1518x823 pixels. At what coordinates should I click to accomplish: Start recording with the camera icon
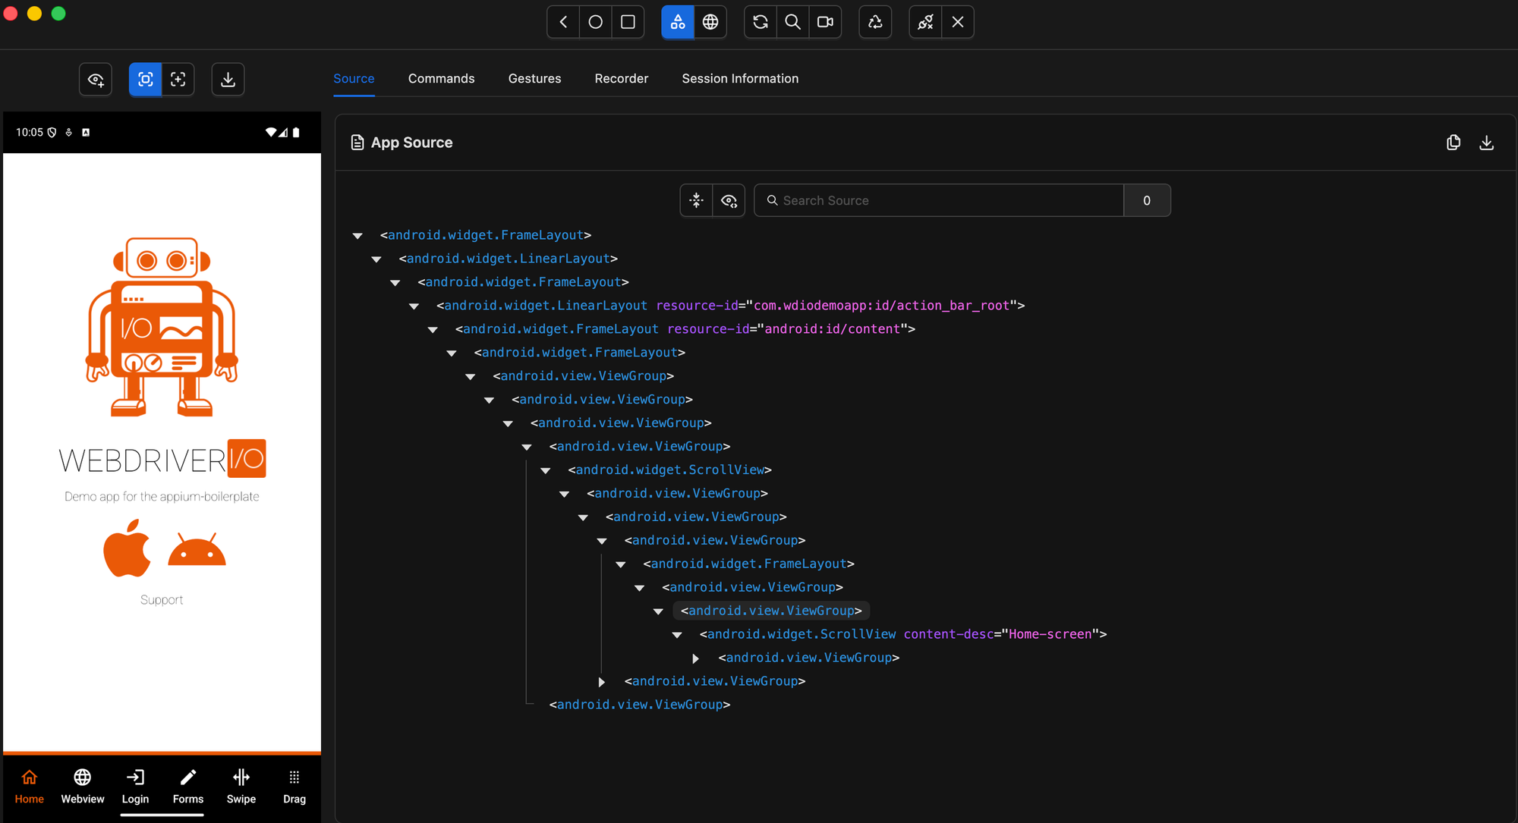pos(825,22)
